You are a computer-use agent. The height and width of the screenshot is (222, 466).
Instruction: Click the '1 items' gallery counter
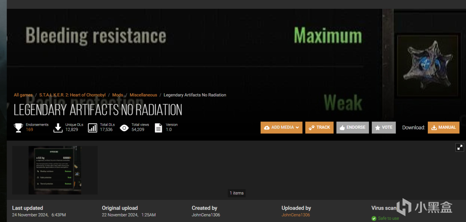pyautogui.click(x=237, y=193)
